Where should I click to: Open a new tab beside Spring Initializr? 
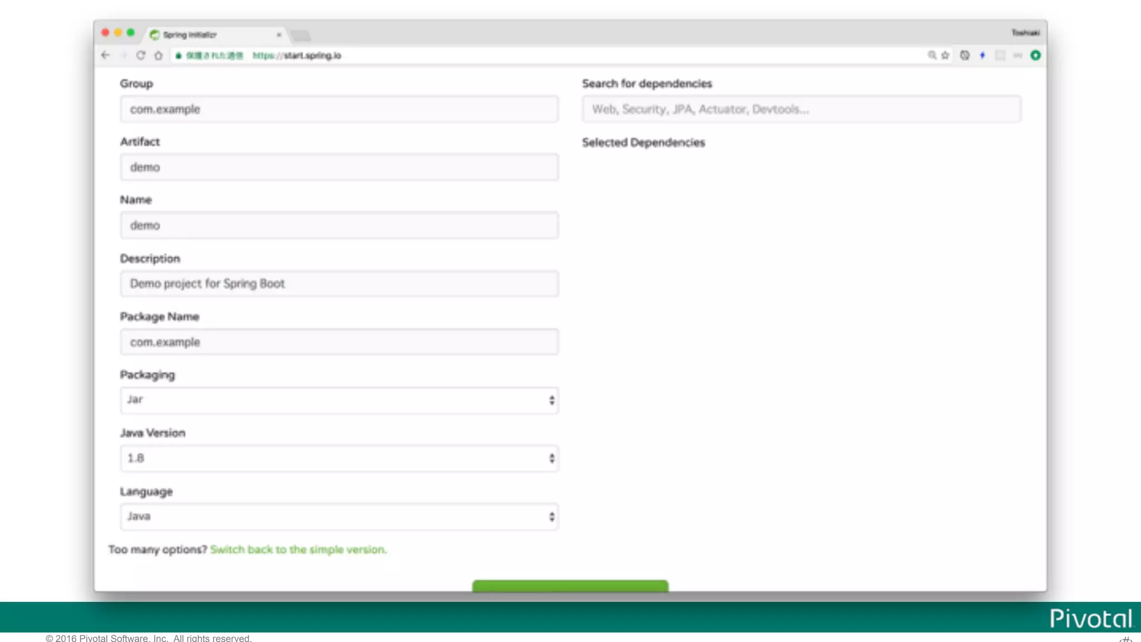(301, 36)
